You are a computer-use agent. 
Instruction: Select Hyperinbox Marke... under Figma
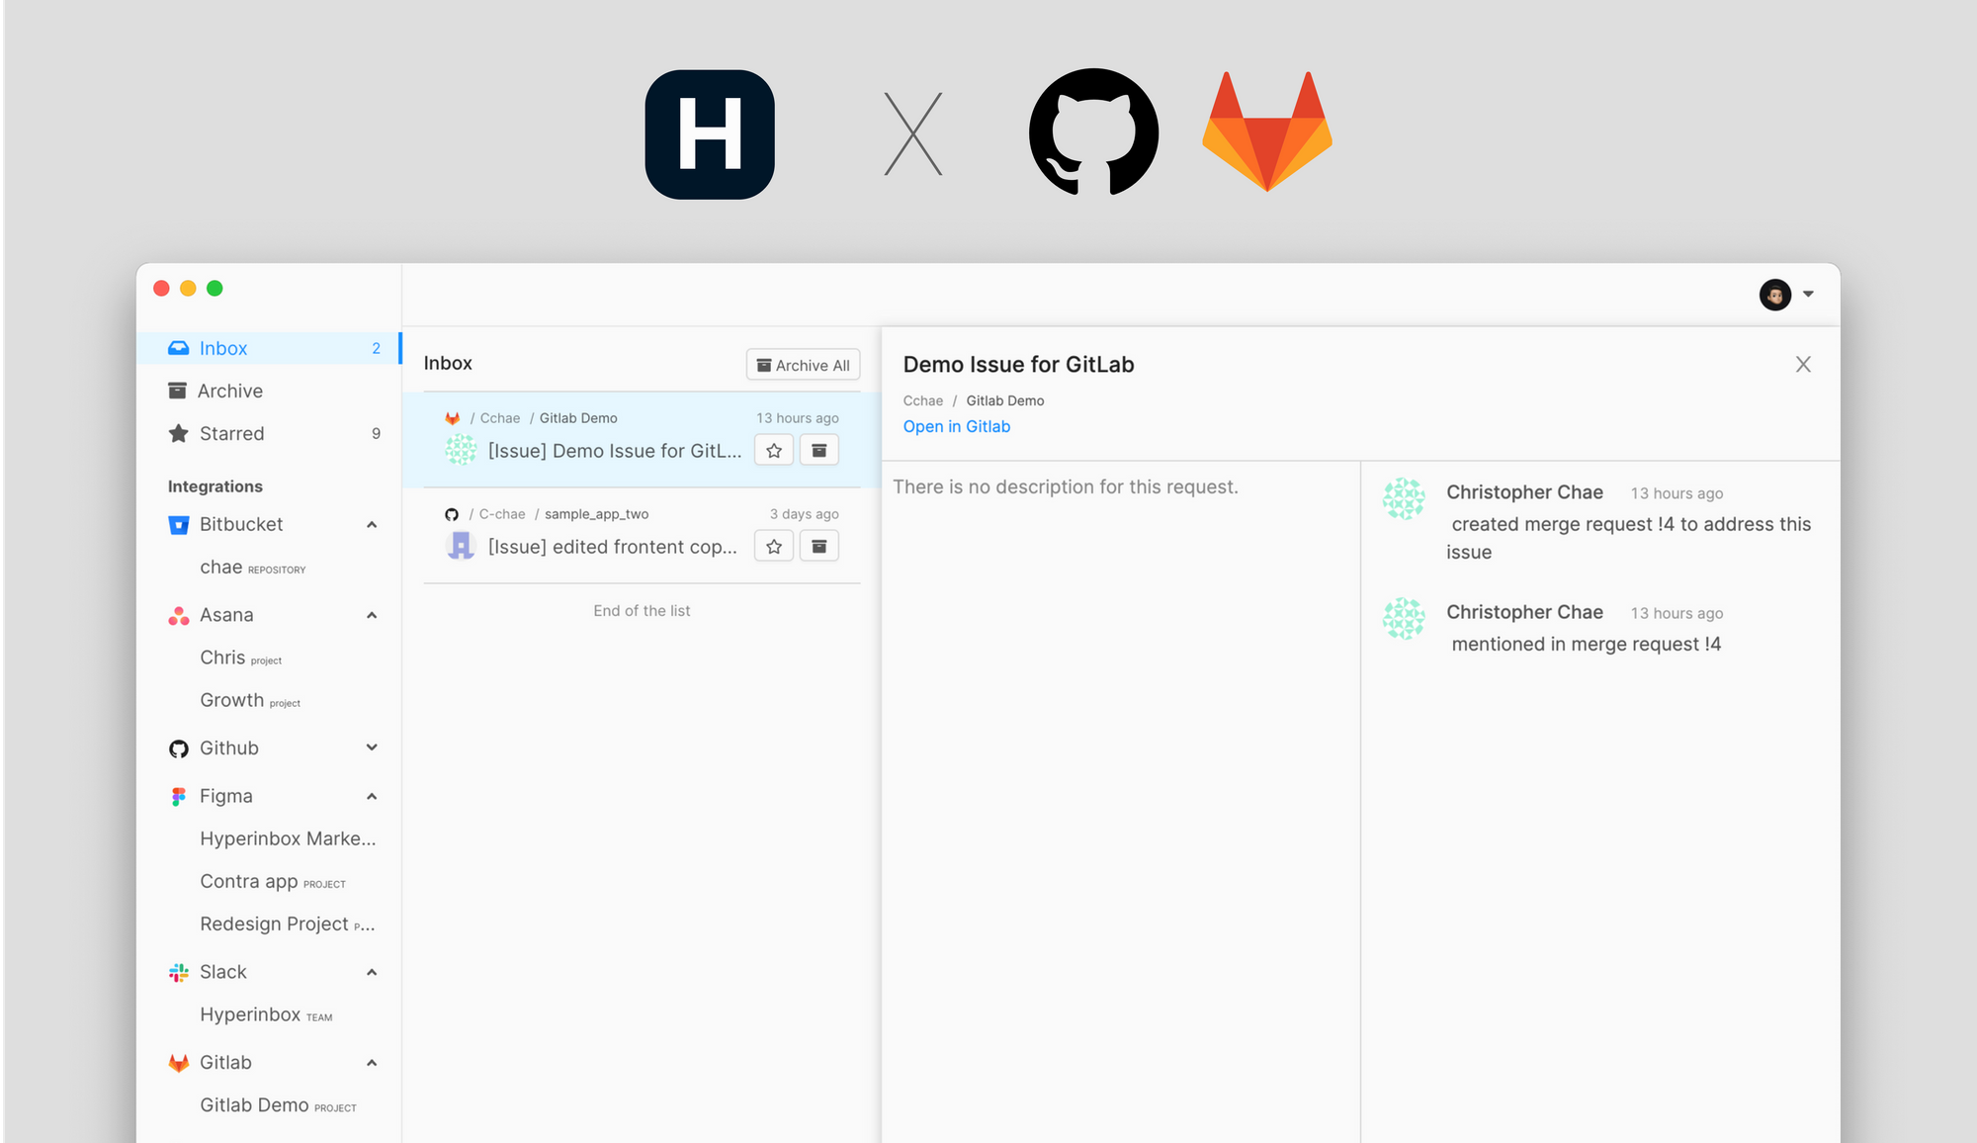pos(288,838)
